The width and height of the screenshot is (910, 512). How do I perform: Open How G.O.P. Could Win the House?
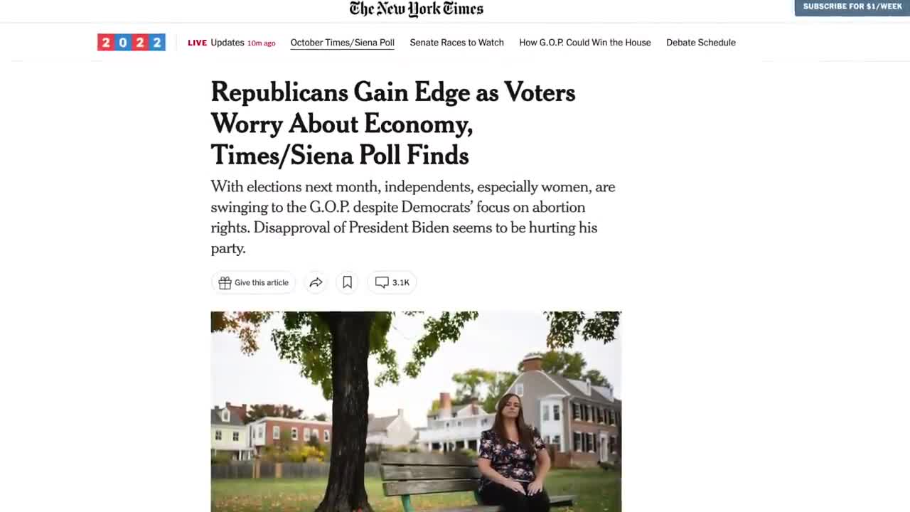point(585,43)
